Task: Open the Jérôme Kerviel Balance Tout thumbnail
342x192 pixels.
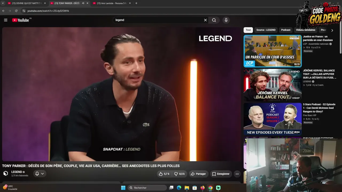Action: coord(273,85)
